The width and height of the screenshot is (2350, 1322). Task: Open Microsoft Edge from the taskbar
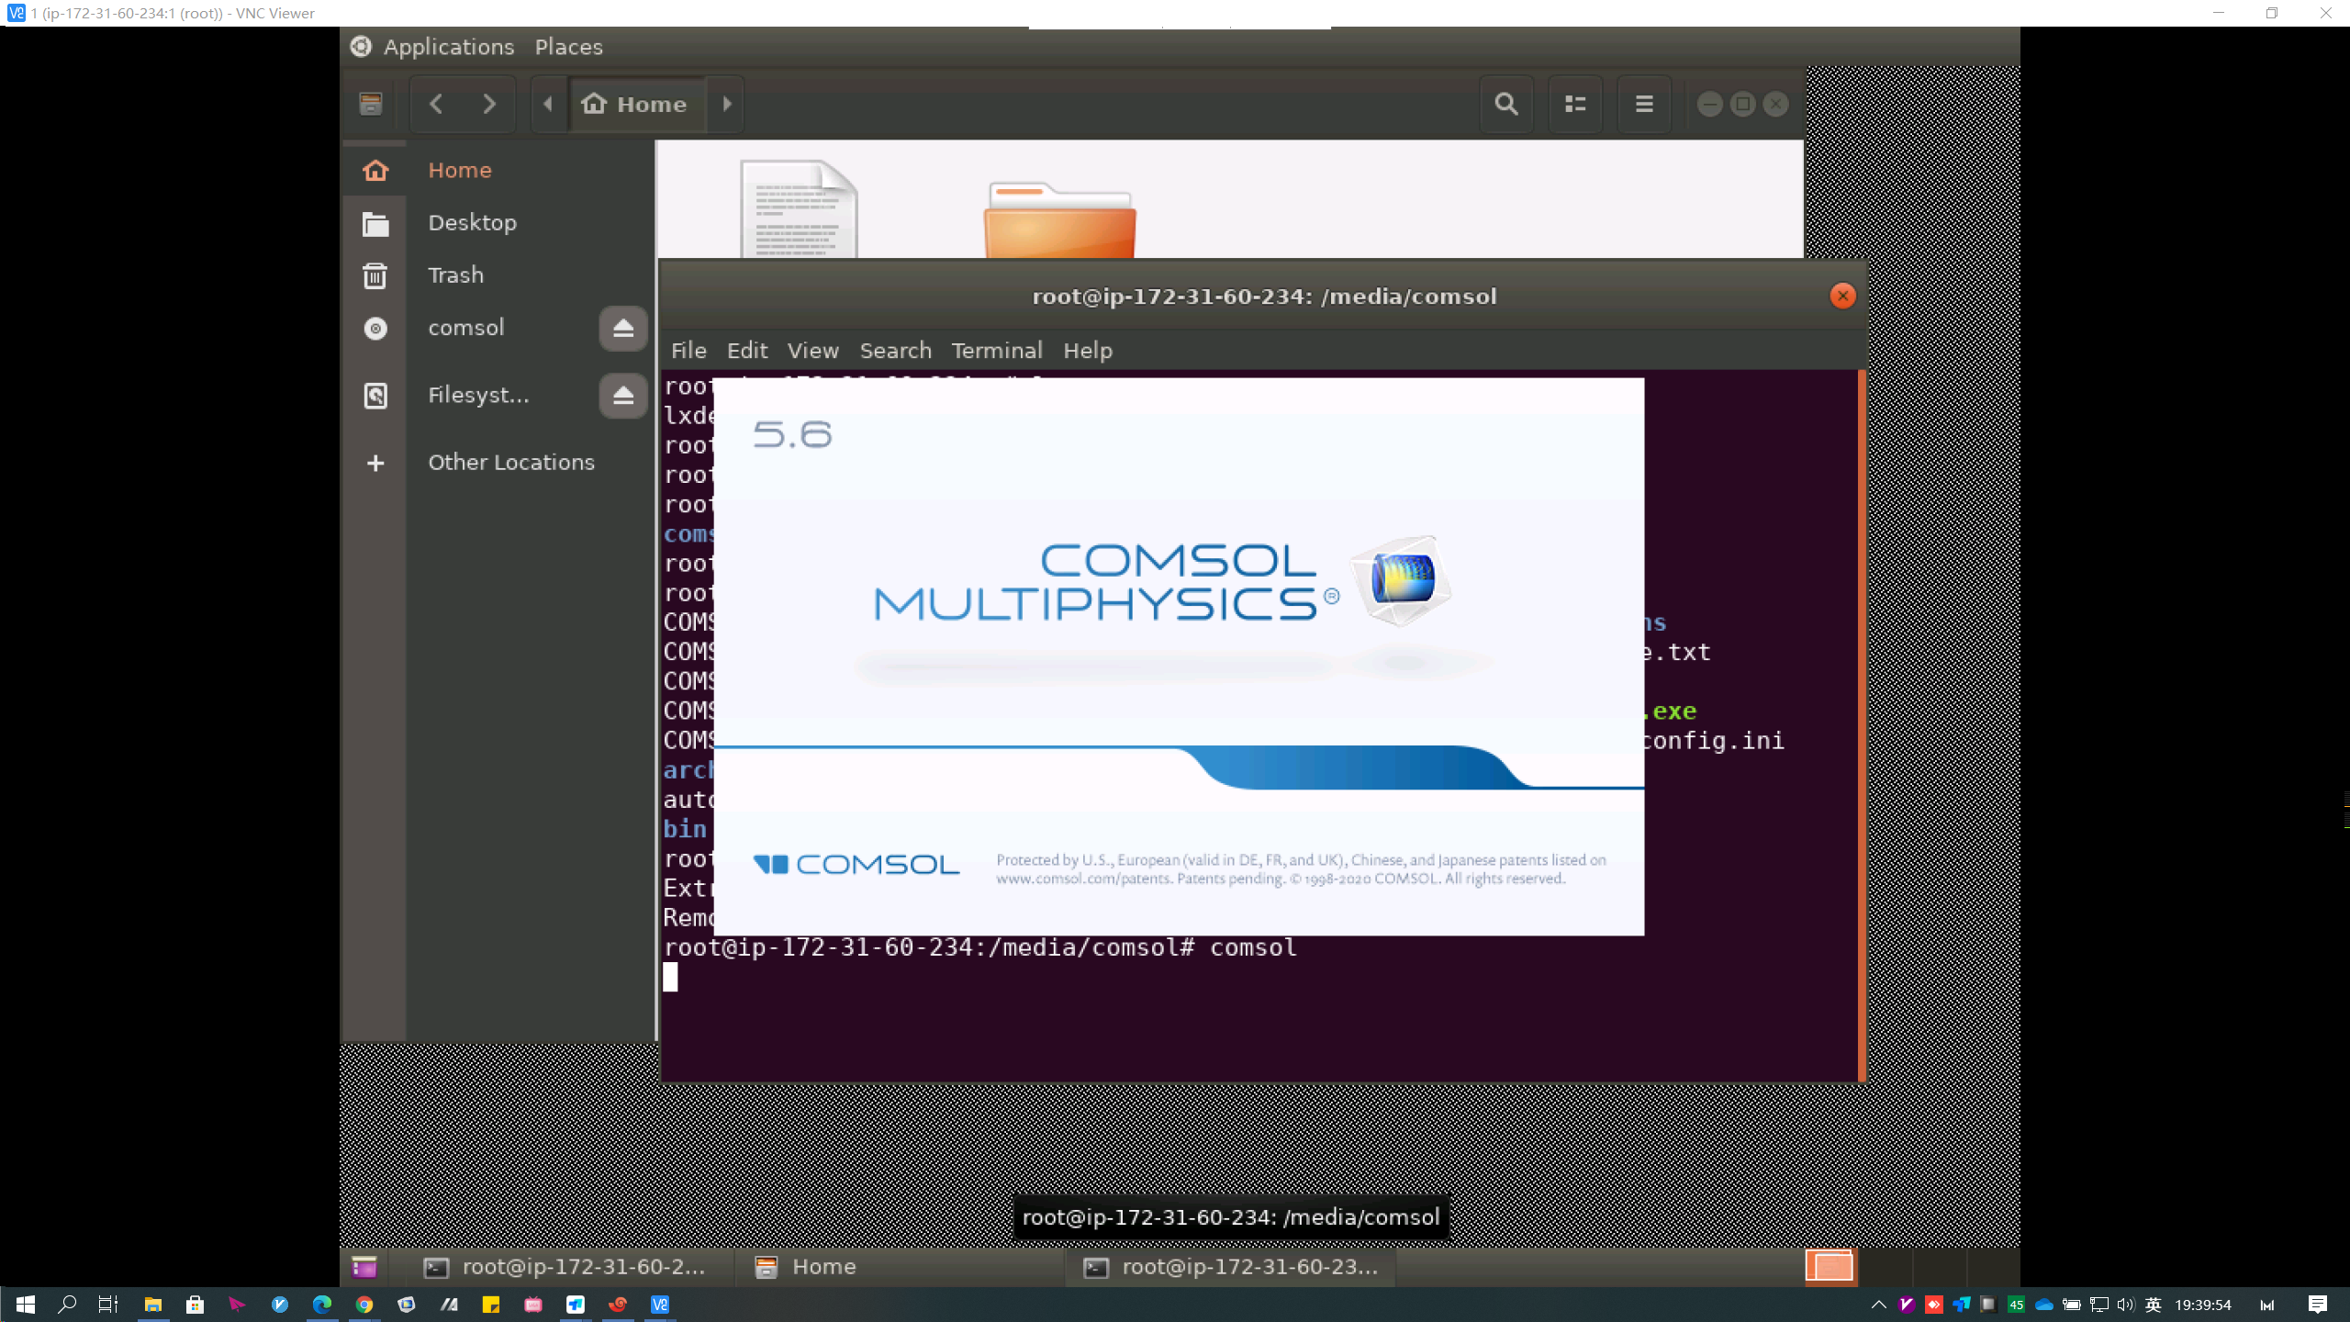(x=321, y=1305)
